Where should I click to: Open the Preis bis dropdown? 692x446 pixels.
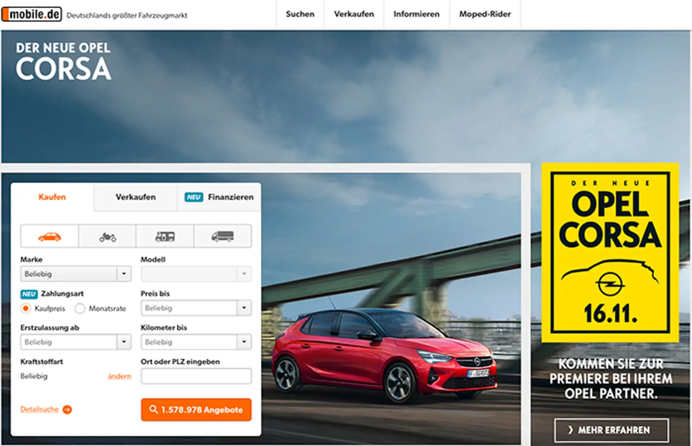196,308
